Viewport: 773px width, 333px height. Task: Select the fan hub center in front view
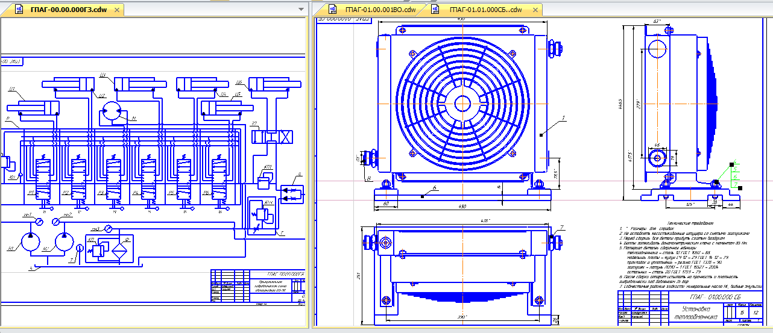click(x=462, y=104)
